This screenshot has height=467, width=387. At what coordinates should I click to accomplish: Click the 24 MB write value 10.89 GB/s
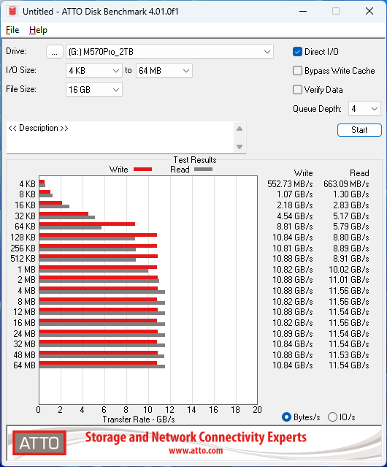[293, 334]
